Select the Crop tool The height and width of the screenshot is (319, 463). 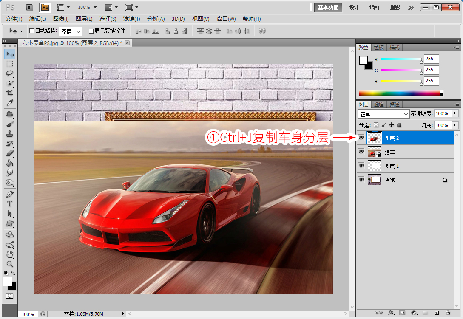(x=10, y=93)
